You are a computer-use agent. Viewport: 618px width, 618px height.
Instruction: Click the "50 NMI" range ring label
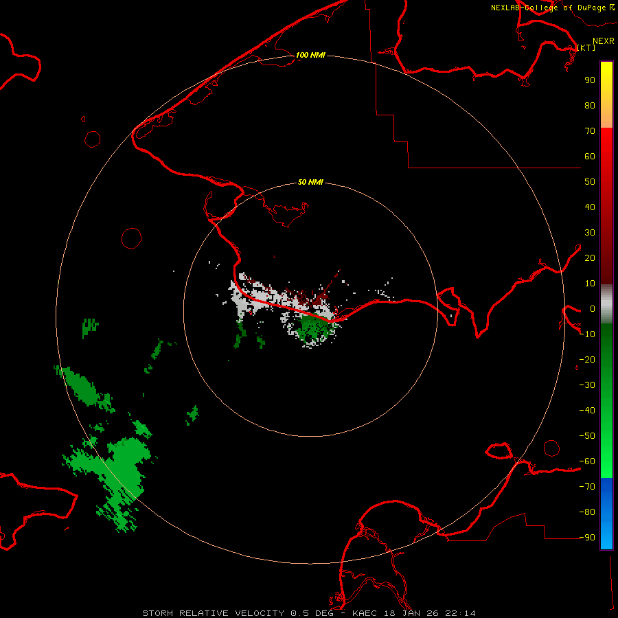pos(310,182)
